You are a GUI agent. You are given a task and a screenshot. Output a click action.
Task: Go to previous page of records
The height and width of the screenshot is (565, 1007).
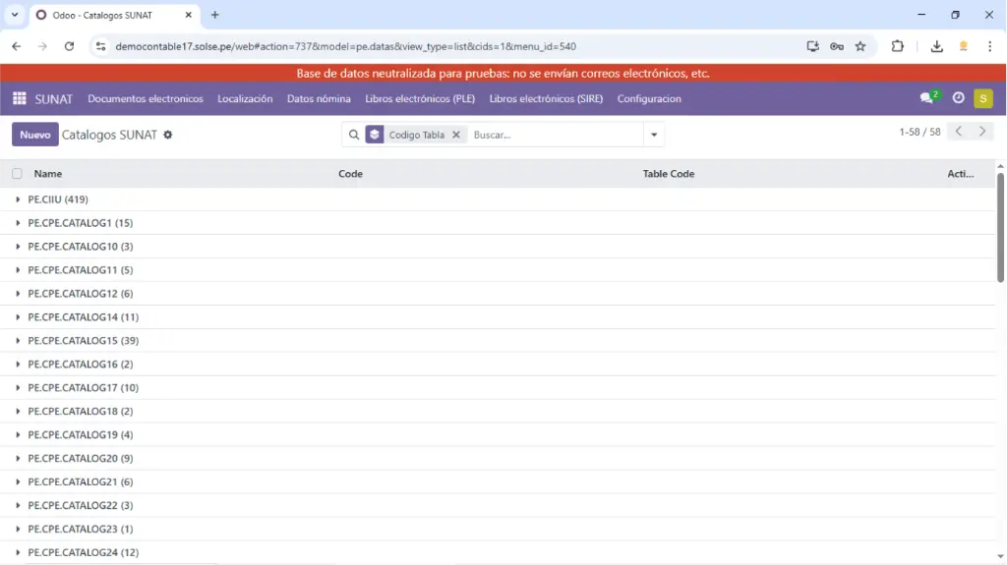(959, 132)
